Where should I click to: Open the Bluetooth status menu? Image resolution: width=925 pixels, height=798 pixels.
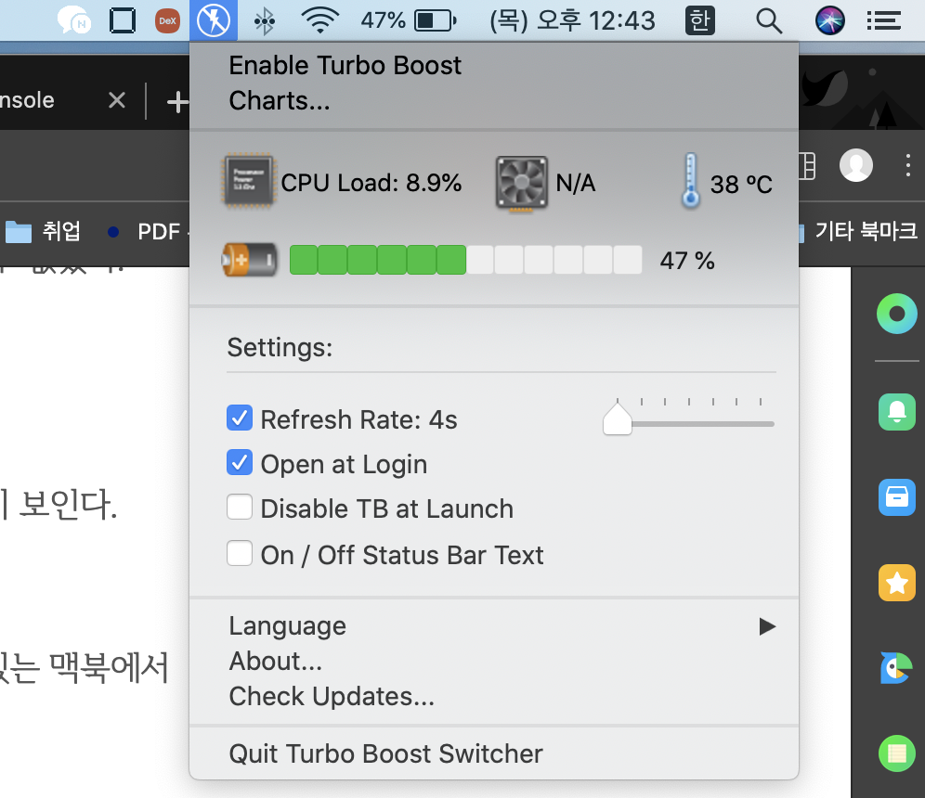click(265, 21)
